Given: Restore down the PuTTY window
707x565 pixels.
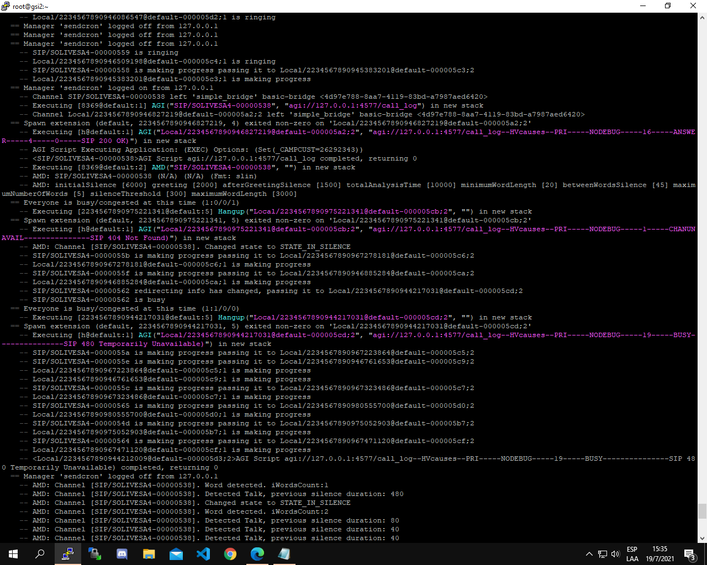Looking at the screenshot, I should (x=668, y=6).
